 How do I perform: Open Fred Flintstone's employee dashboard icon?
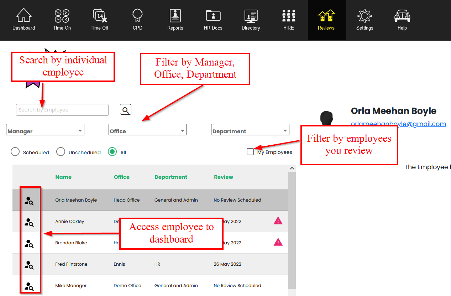click(x=29, y=264)
